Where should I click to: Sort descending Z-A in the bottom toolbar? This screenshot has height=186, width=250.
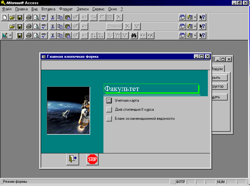101,36
